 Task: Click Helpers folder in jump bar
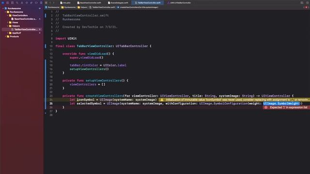pyautogui.click(x=82, y=7)
